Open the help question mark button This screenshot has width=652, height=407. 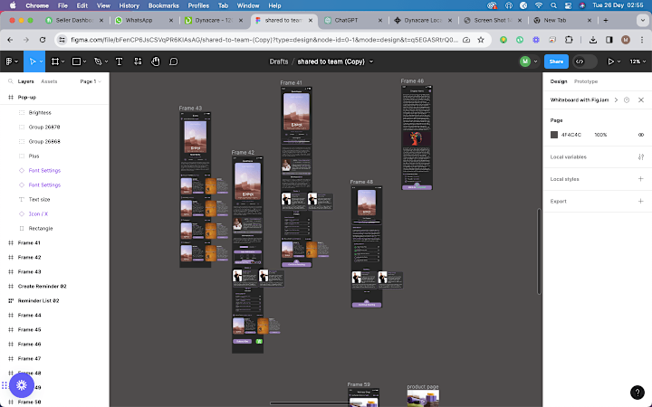tap(637, 392)
